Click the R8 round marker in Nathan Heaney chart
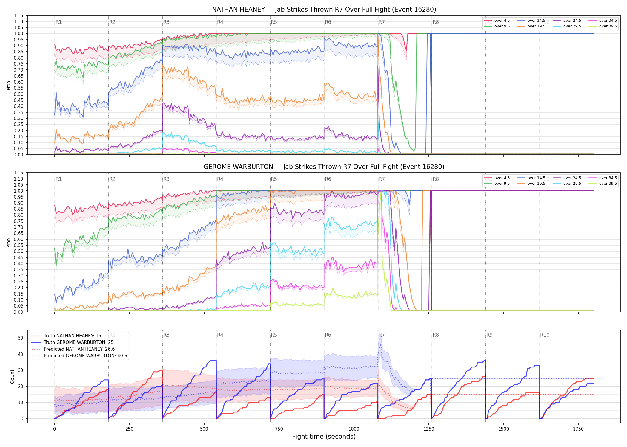627x447 pixels. click(x=436, y=22)
